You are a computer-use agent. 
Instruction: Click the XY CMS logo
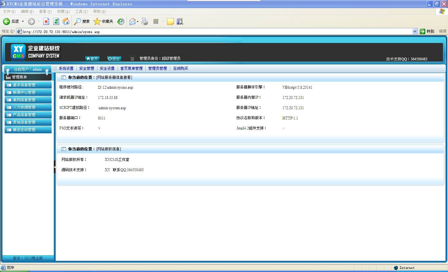(x=18, y=52)
